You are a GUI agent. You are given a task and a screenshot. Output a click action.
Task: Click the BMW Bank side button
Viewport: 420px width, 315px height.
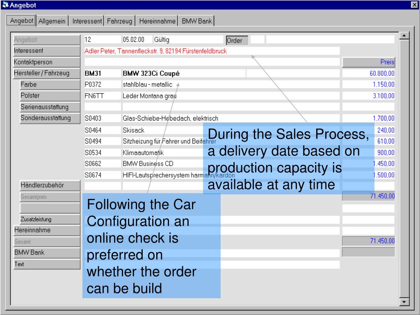(x=47, y=253)
